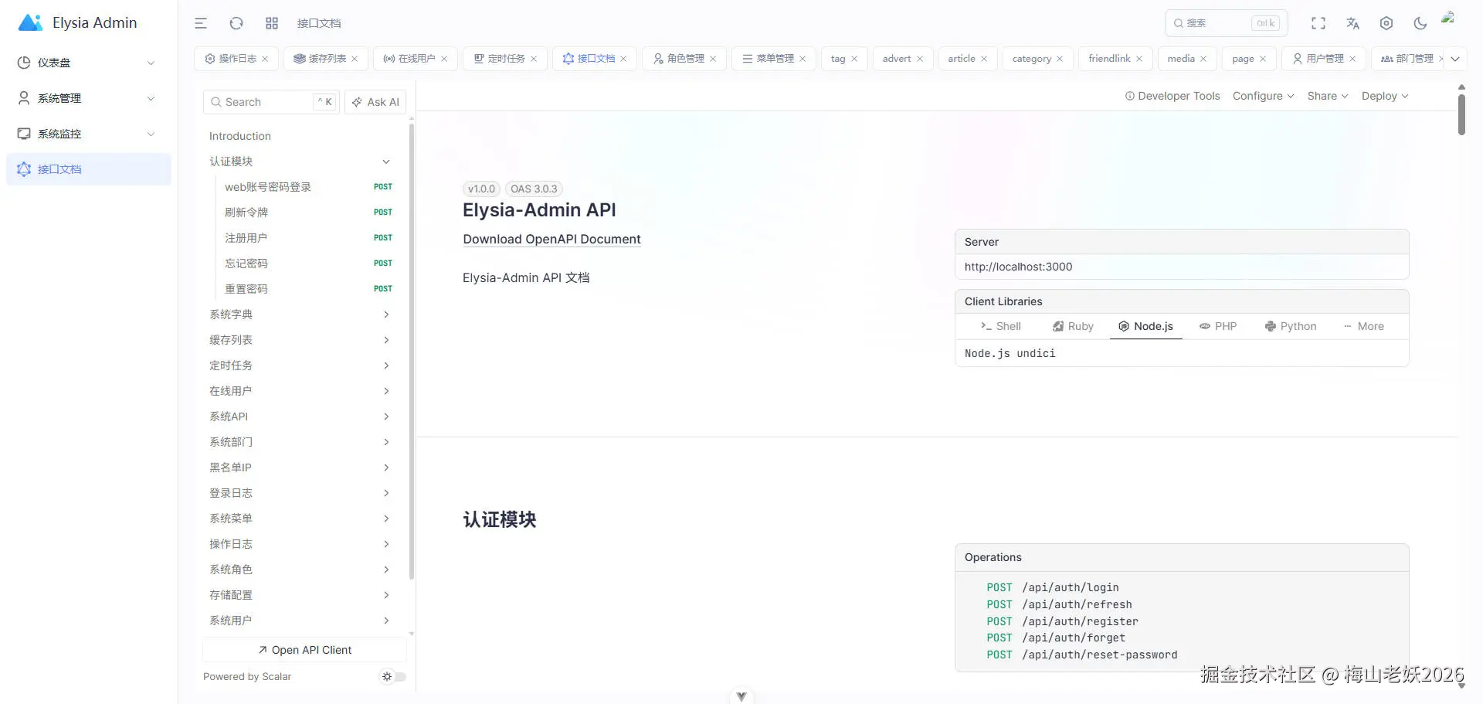Click the global 搜索 search box
1483x704 pixels.
pyautogui.click(x=1227, y=23)
